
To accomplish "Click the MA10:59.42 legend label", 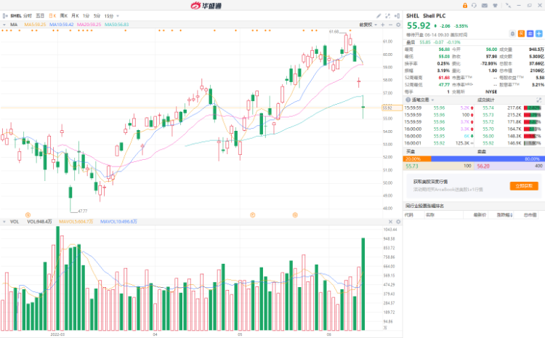I will tap(62, 25).
